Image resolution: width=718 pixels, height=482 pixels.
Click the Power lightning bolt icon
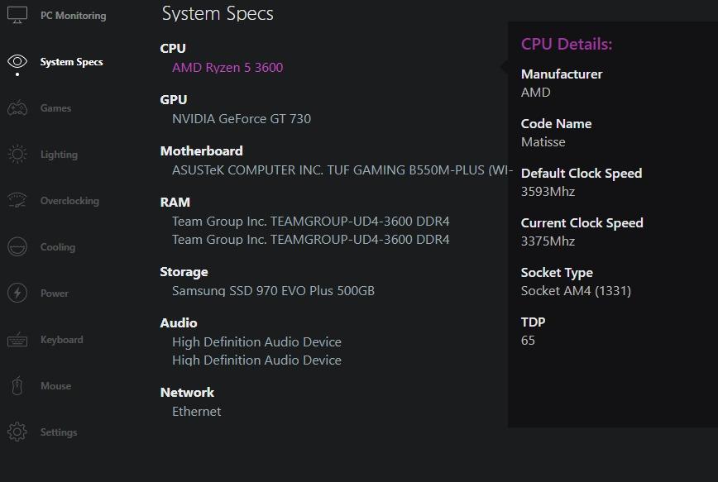pyautogui.click(x=17, y=293)
